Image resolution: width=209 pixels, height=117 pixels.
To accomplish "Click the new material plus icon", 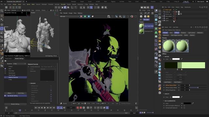I will (x=141, y=13).
